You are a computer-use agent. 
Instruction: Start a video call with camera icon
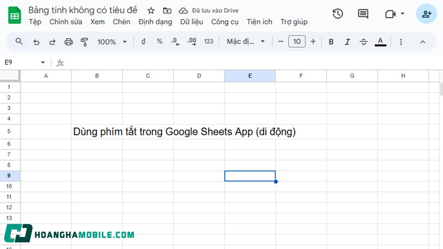[x=390, y=14]
